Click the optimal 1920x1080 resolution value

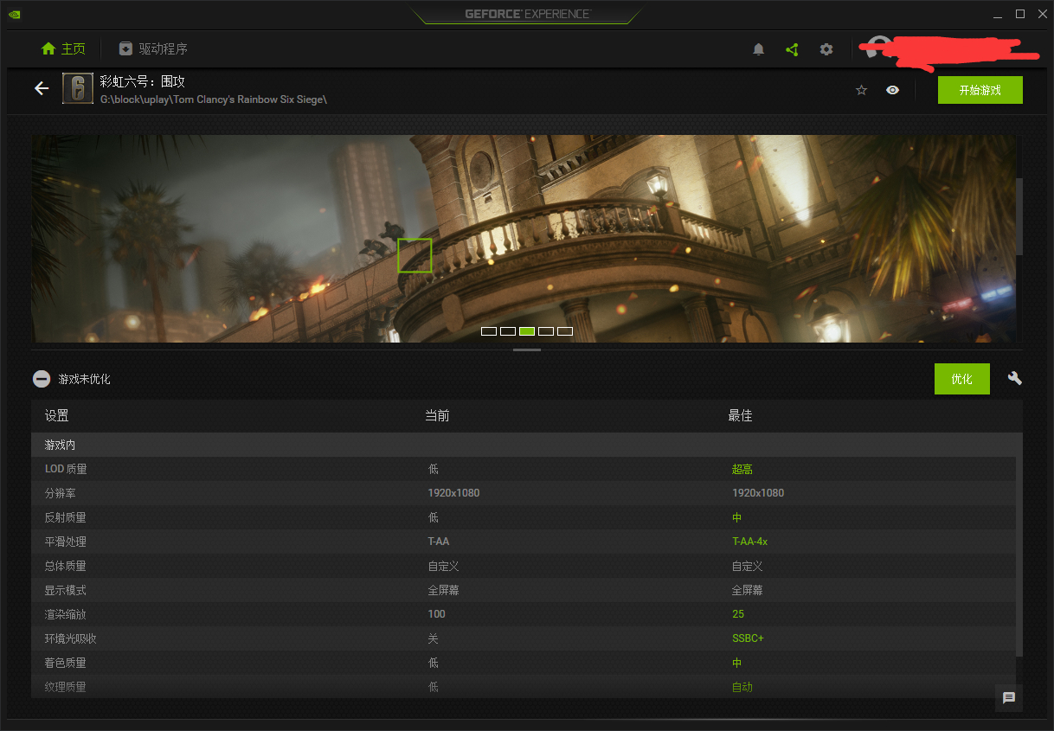(x=758, y=493)
